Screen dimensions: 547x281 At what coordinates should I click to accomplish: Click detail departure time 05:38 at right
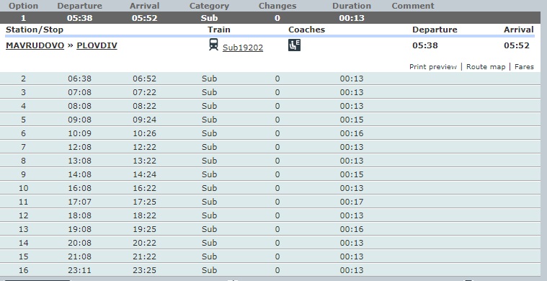pyautogui.click(x=425, y=45)
